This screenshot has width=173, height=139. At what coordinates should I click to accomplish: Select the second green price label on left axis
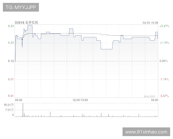pyautogui.click(x=11, y=43)
